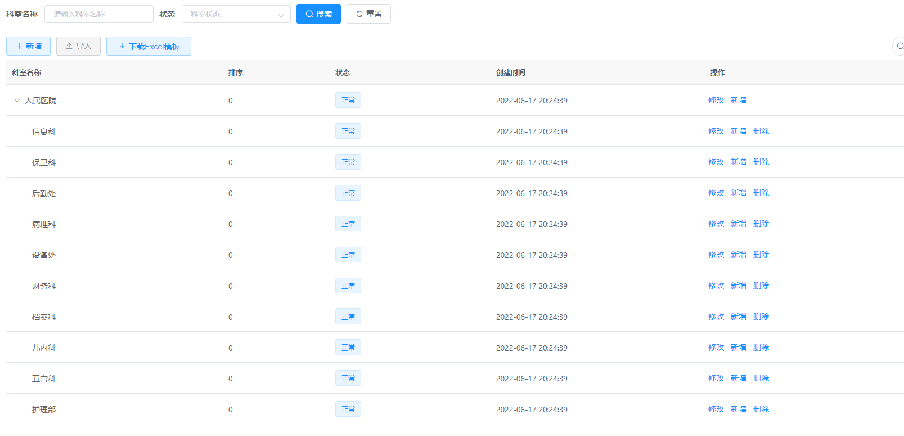Image resolution: width=904 pixels, height=436 pixels.
Task: Click 新增 in the 病理科 row
Action: pos(739,224)
